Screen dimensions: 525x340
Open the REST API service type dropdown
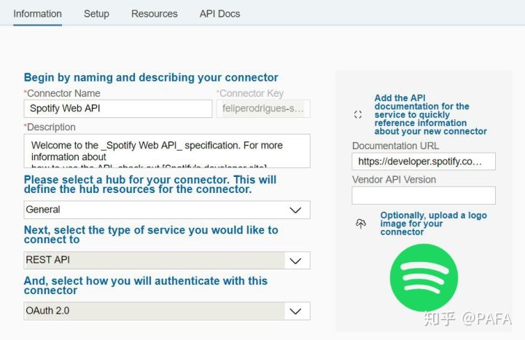coord(166,260)
